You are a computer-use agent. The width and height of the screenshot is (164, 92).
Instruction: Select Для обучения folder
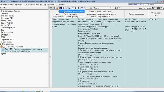coord(7,23)
